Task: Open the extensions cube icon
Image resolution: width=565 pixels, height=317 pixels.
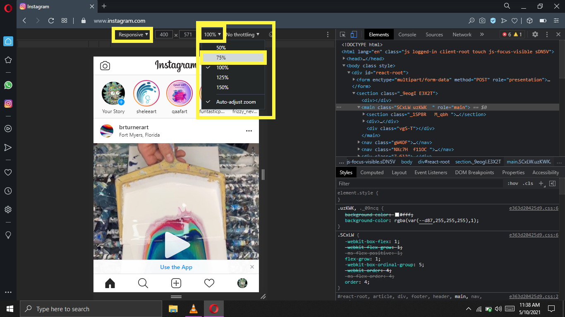Action: click(529, 21)
